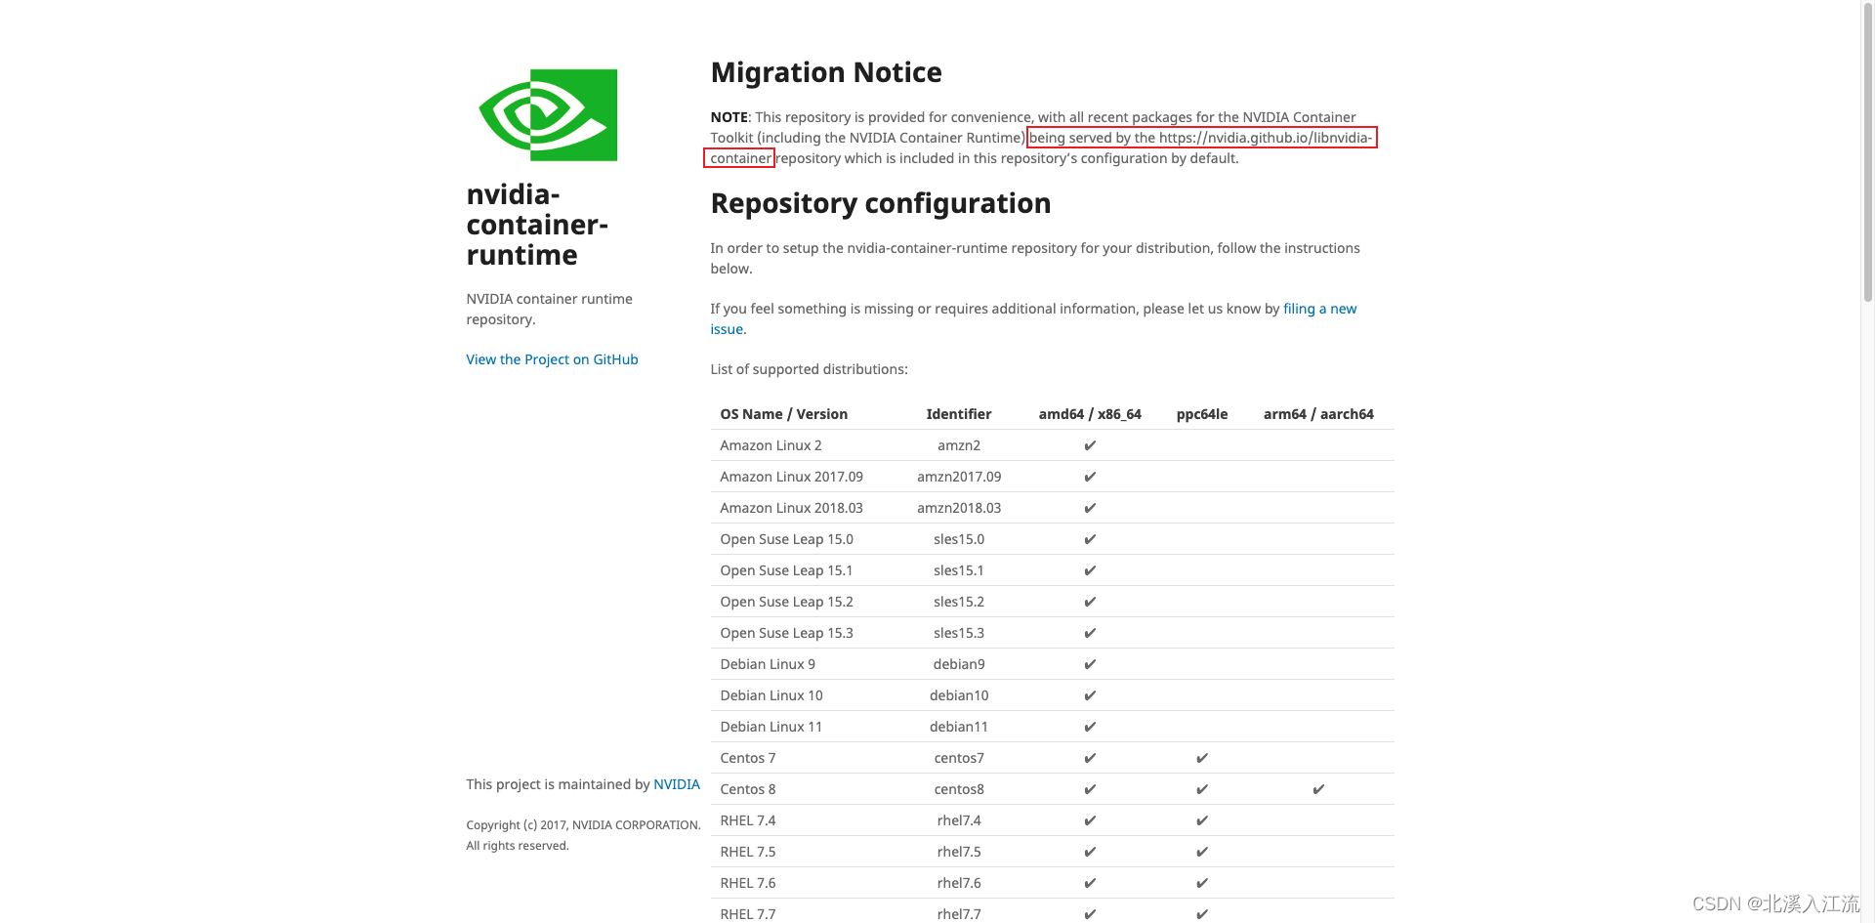Click the 'amd64 / x86_64' column header
Image resolution: width=1875 pixels, height=923 pixels.
pos(1090,414)
